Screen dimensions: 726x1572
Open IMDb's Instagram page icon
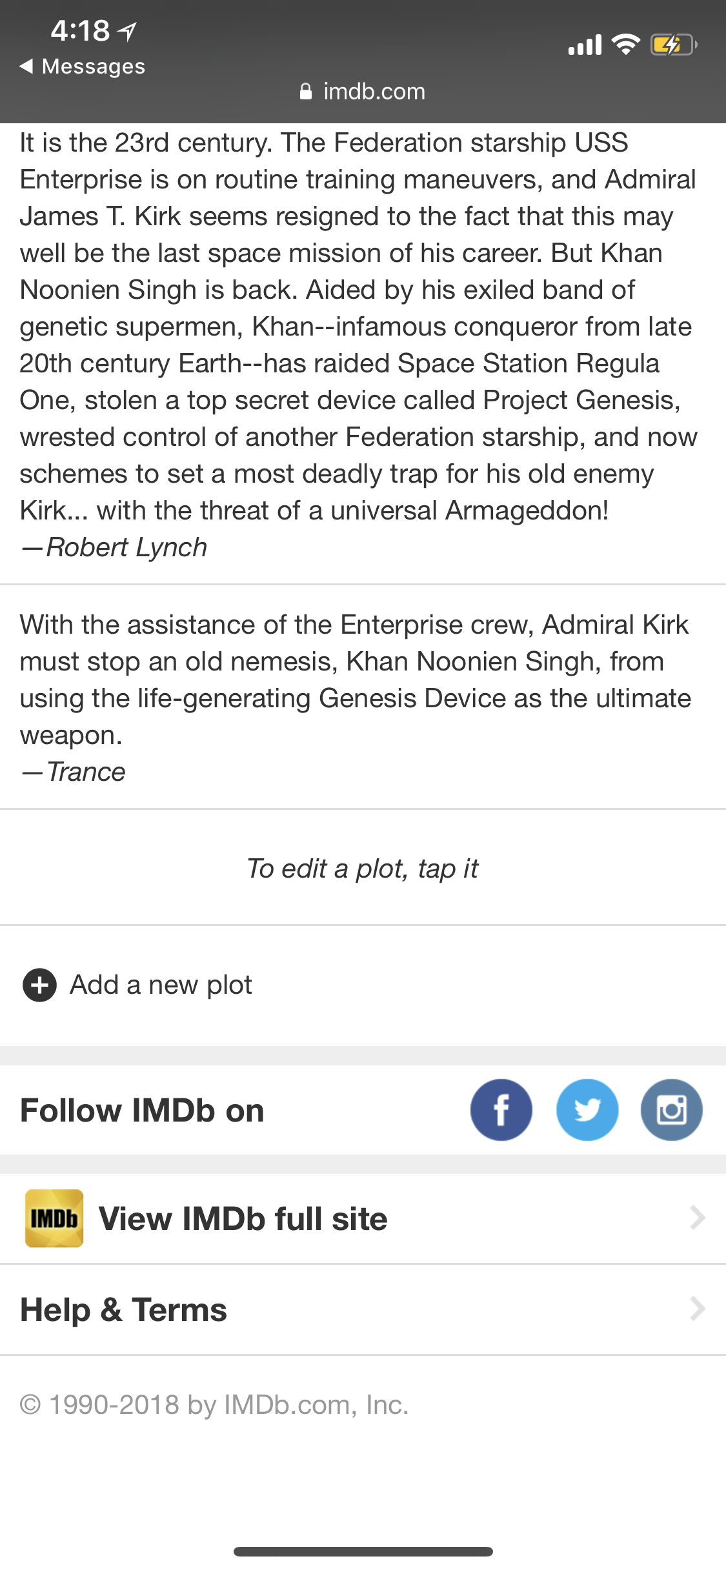pos(671,1110)
